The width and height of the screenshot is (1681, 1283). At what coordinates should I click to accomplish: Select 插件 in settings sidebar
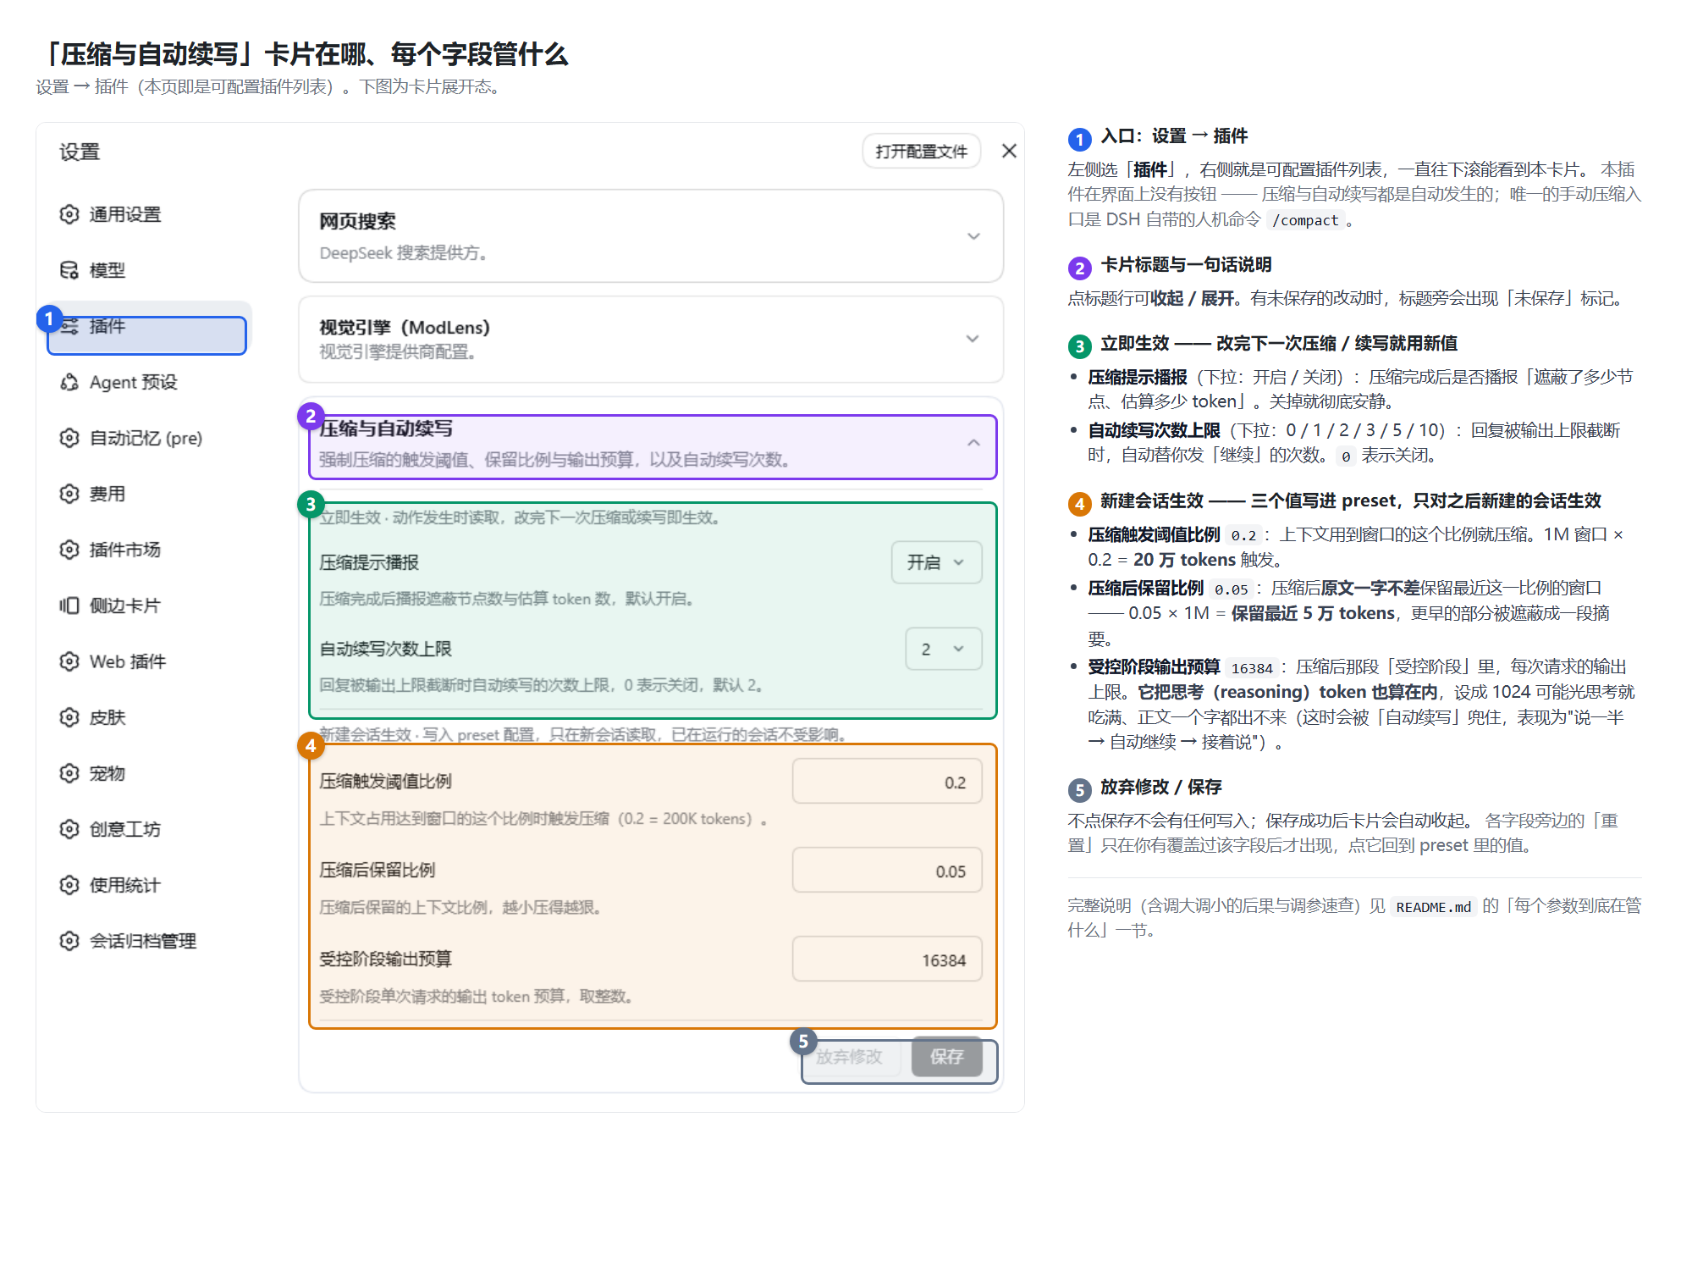150,326
